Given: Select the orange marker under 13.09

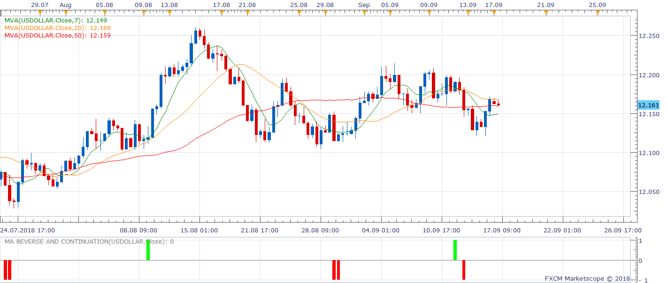Looking at the screenshot, I should coord(468,13).
